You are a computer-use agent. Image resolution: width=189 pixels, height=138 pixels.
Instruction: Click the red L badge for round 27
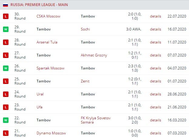pyautogui.click(x=5, y=55)
